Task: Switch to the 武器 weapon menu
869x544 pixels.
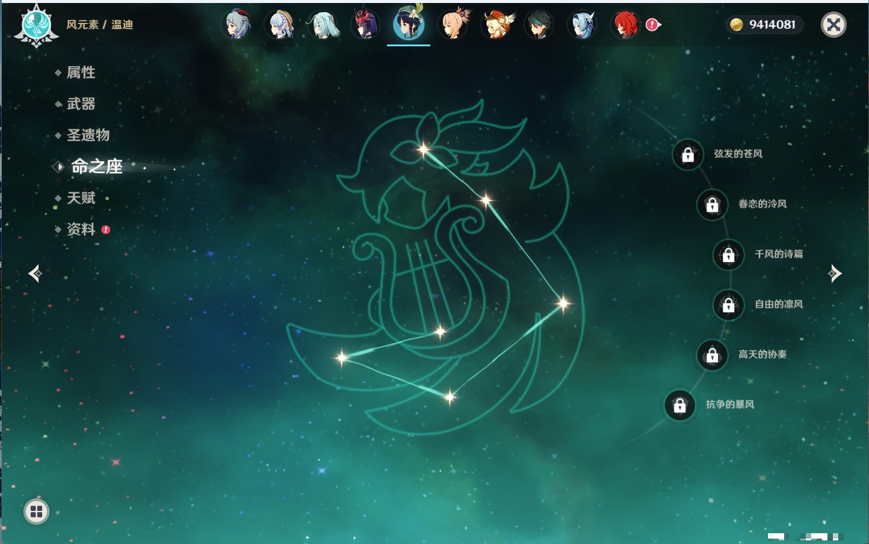Action: coord(81,104)
